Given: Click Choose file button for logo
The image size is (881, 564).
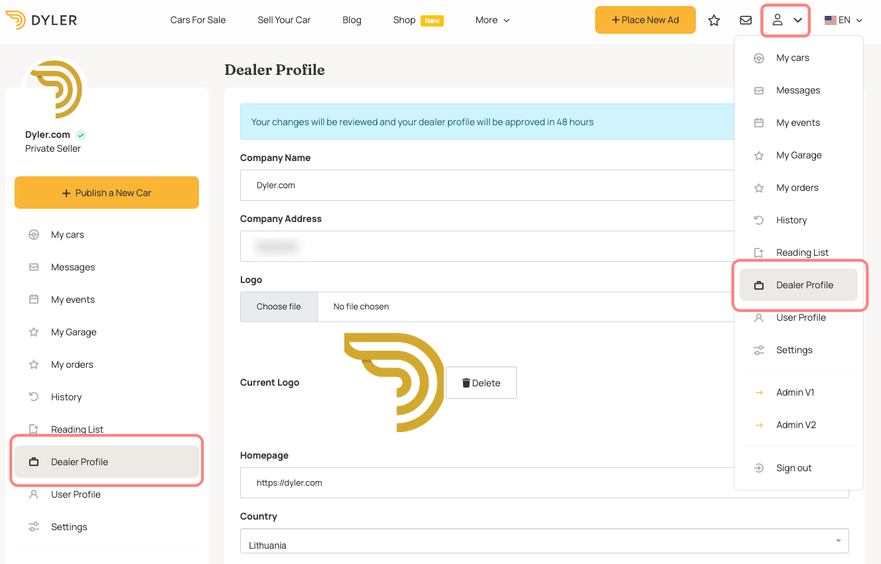Looking at the screenshot, I should click(279, 307).
